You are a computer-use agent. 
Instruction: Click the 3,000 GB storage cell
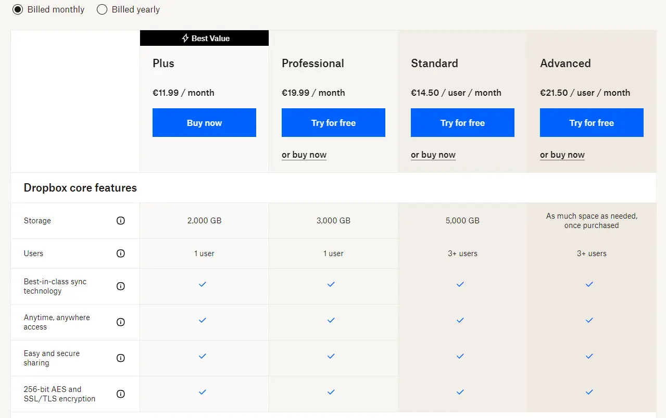click(x=333, y=221)
